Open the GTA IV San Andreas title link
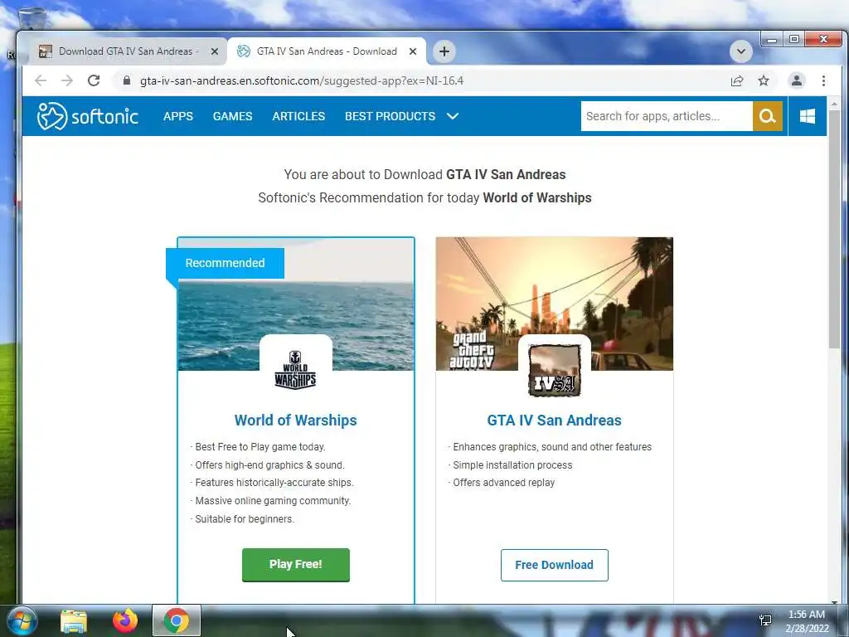Screen dimensions: 849x637 pyautogui.click(x=554, y=421)
